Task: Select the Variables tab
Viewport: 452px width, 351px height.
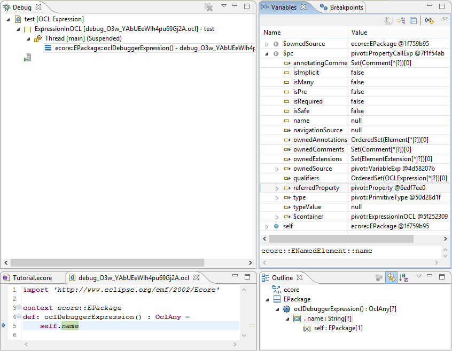Action: pos(284,7)
